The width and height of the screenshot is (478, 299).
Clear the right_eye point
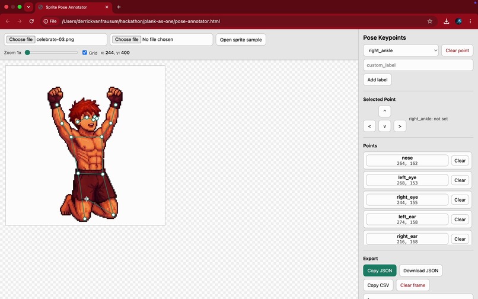460,199
